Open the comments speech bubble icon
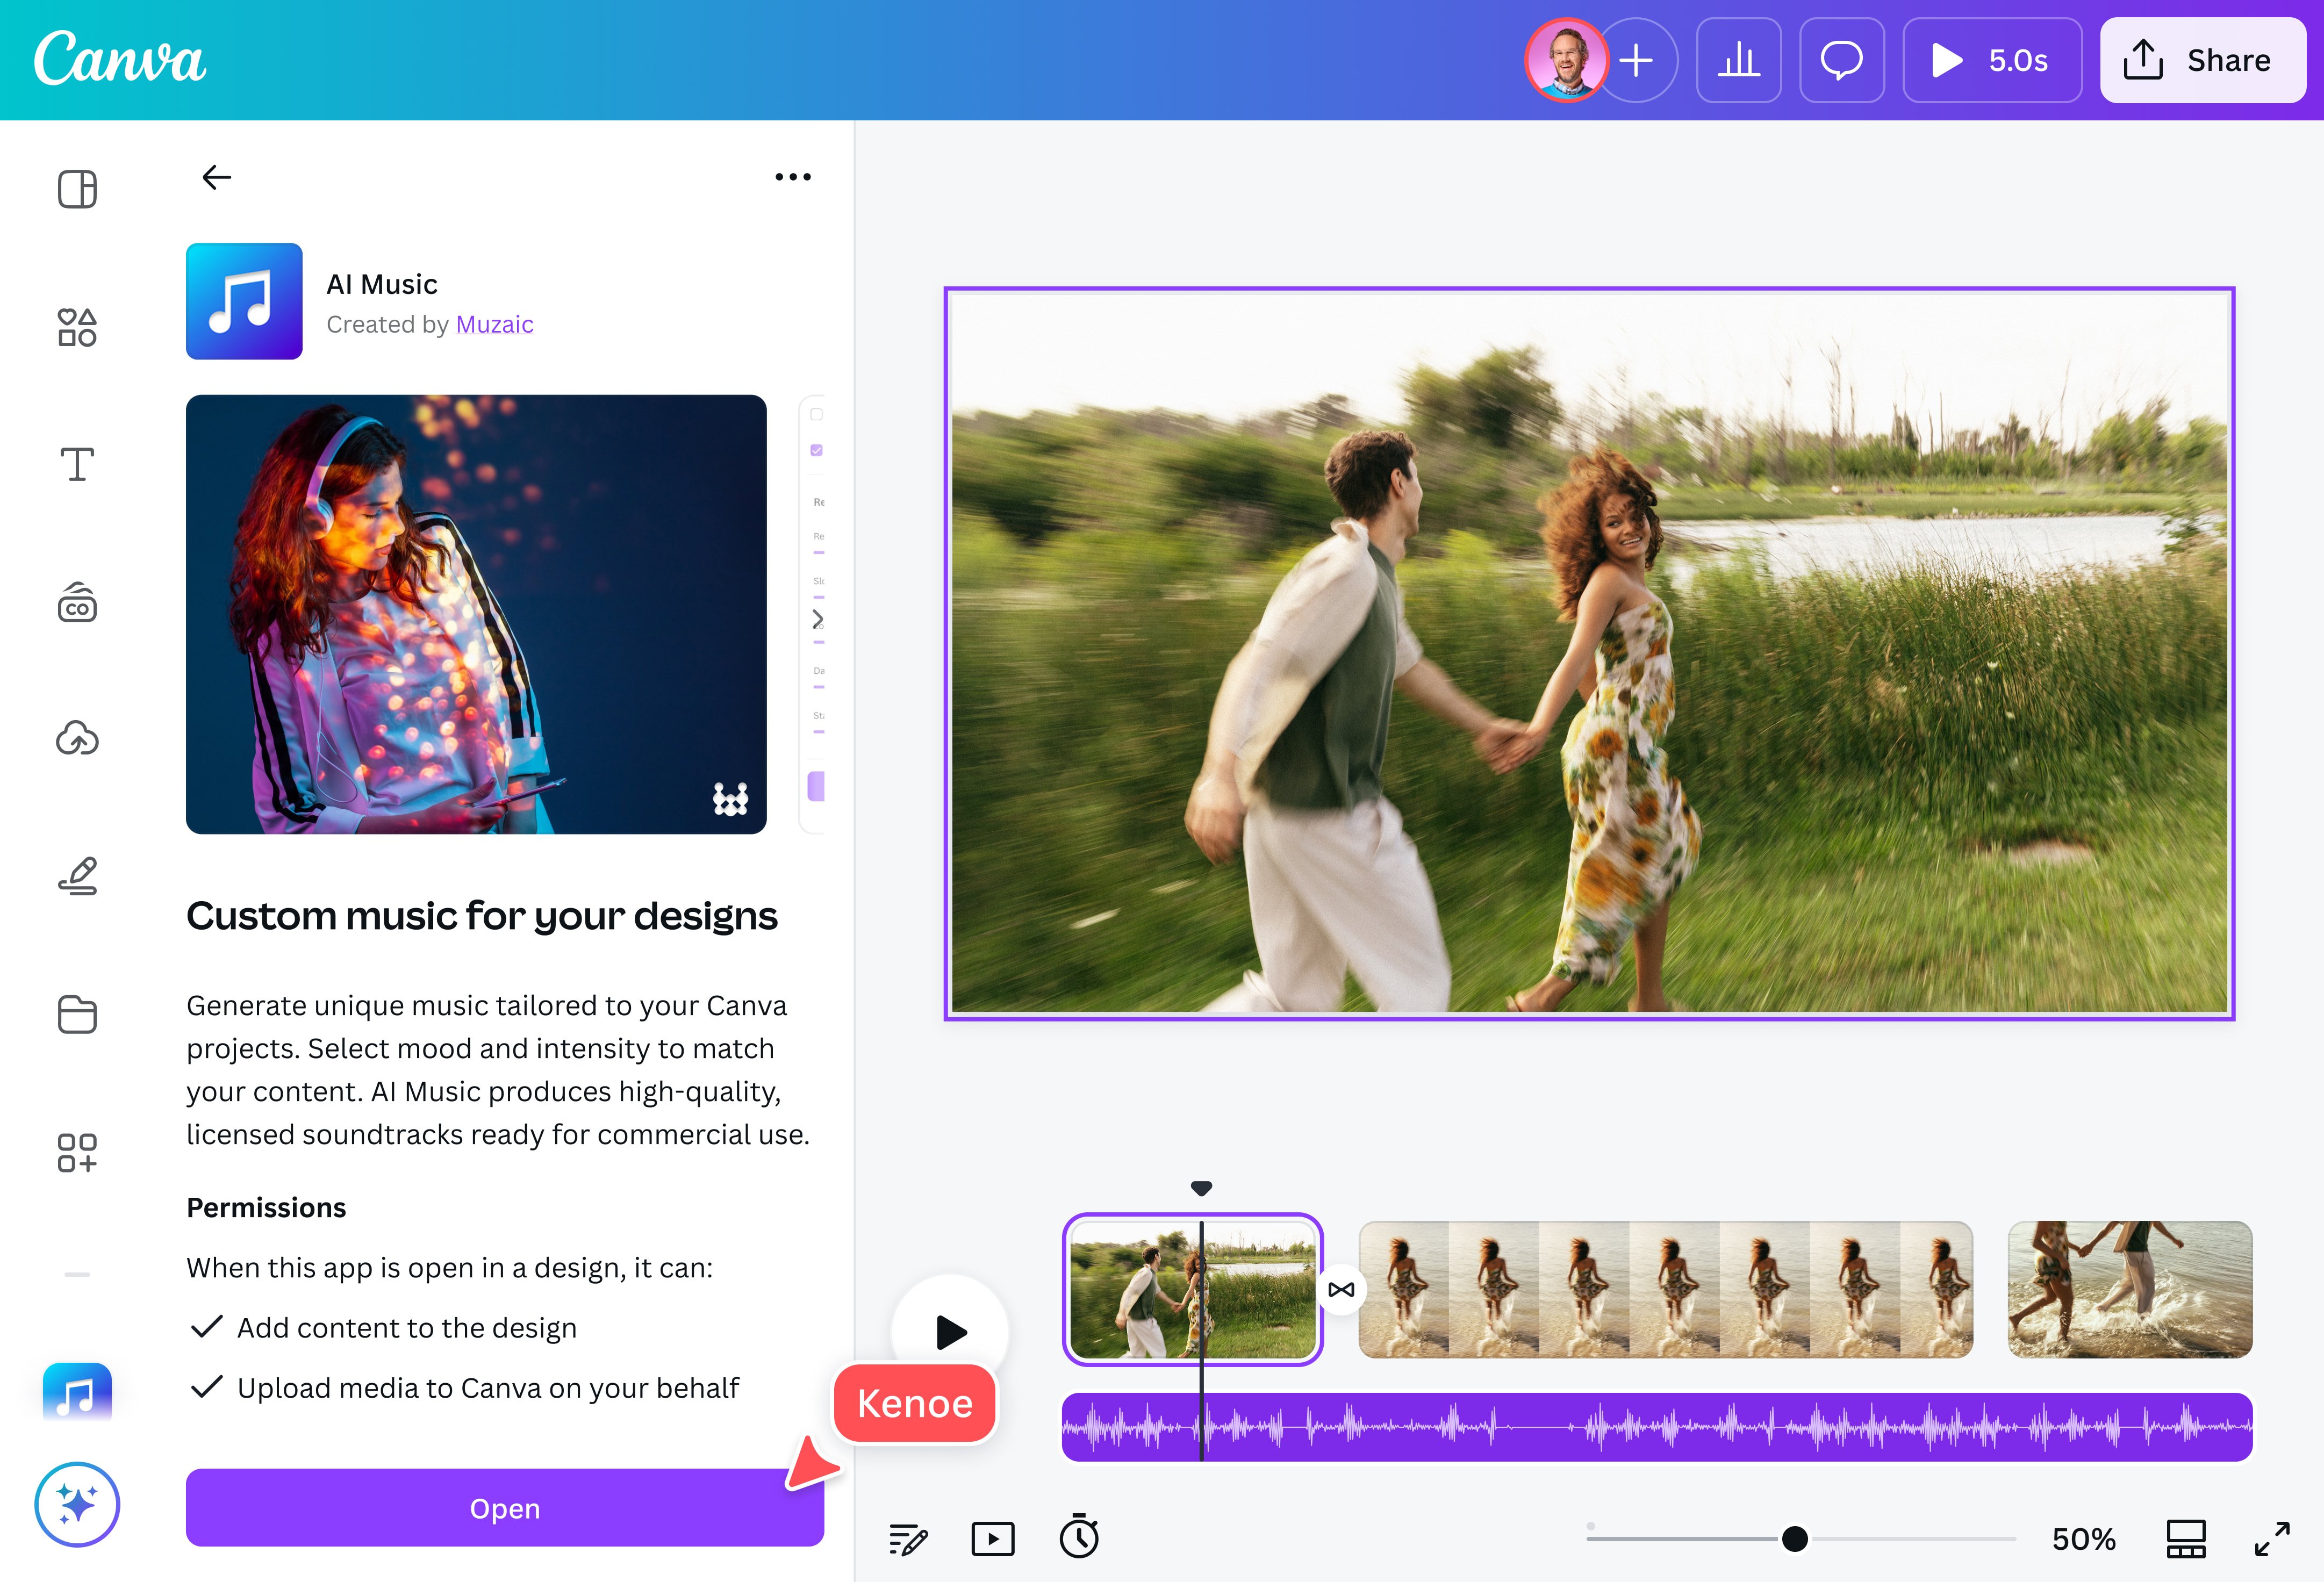The image size is (2324, 1582). (x=1841, y=60)
